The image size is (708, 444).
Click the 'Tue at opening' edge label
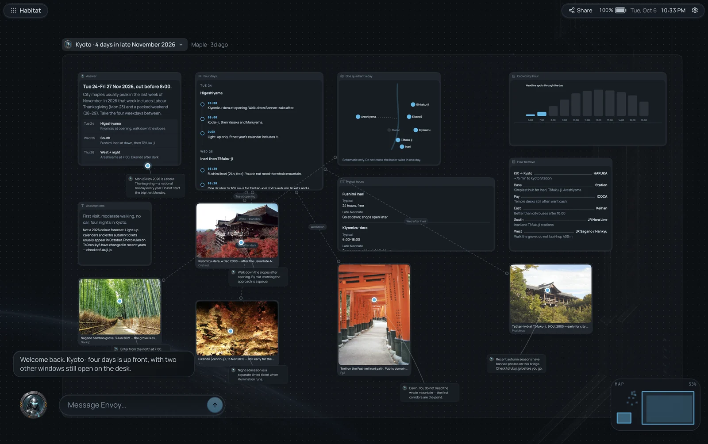245,196
